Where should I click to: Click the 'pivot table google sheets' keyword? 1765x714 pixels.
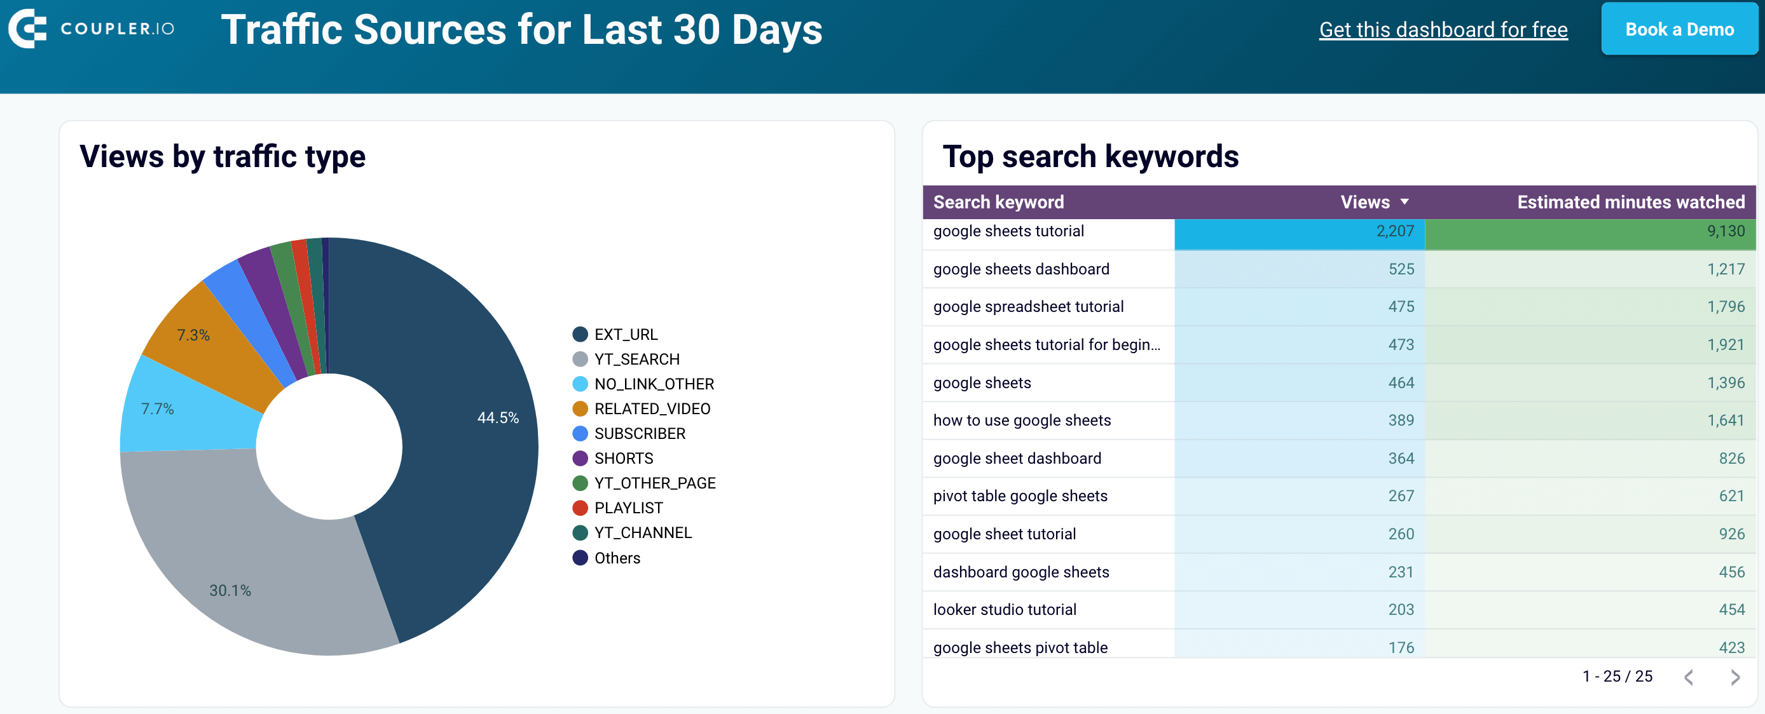[1020, 495]
